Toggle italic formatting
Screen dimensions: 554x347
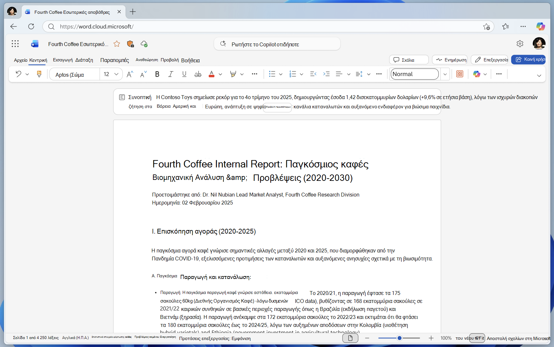171,74
